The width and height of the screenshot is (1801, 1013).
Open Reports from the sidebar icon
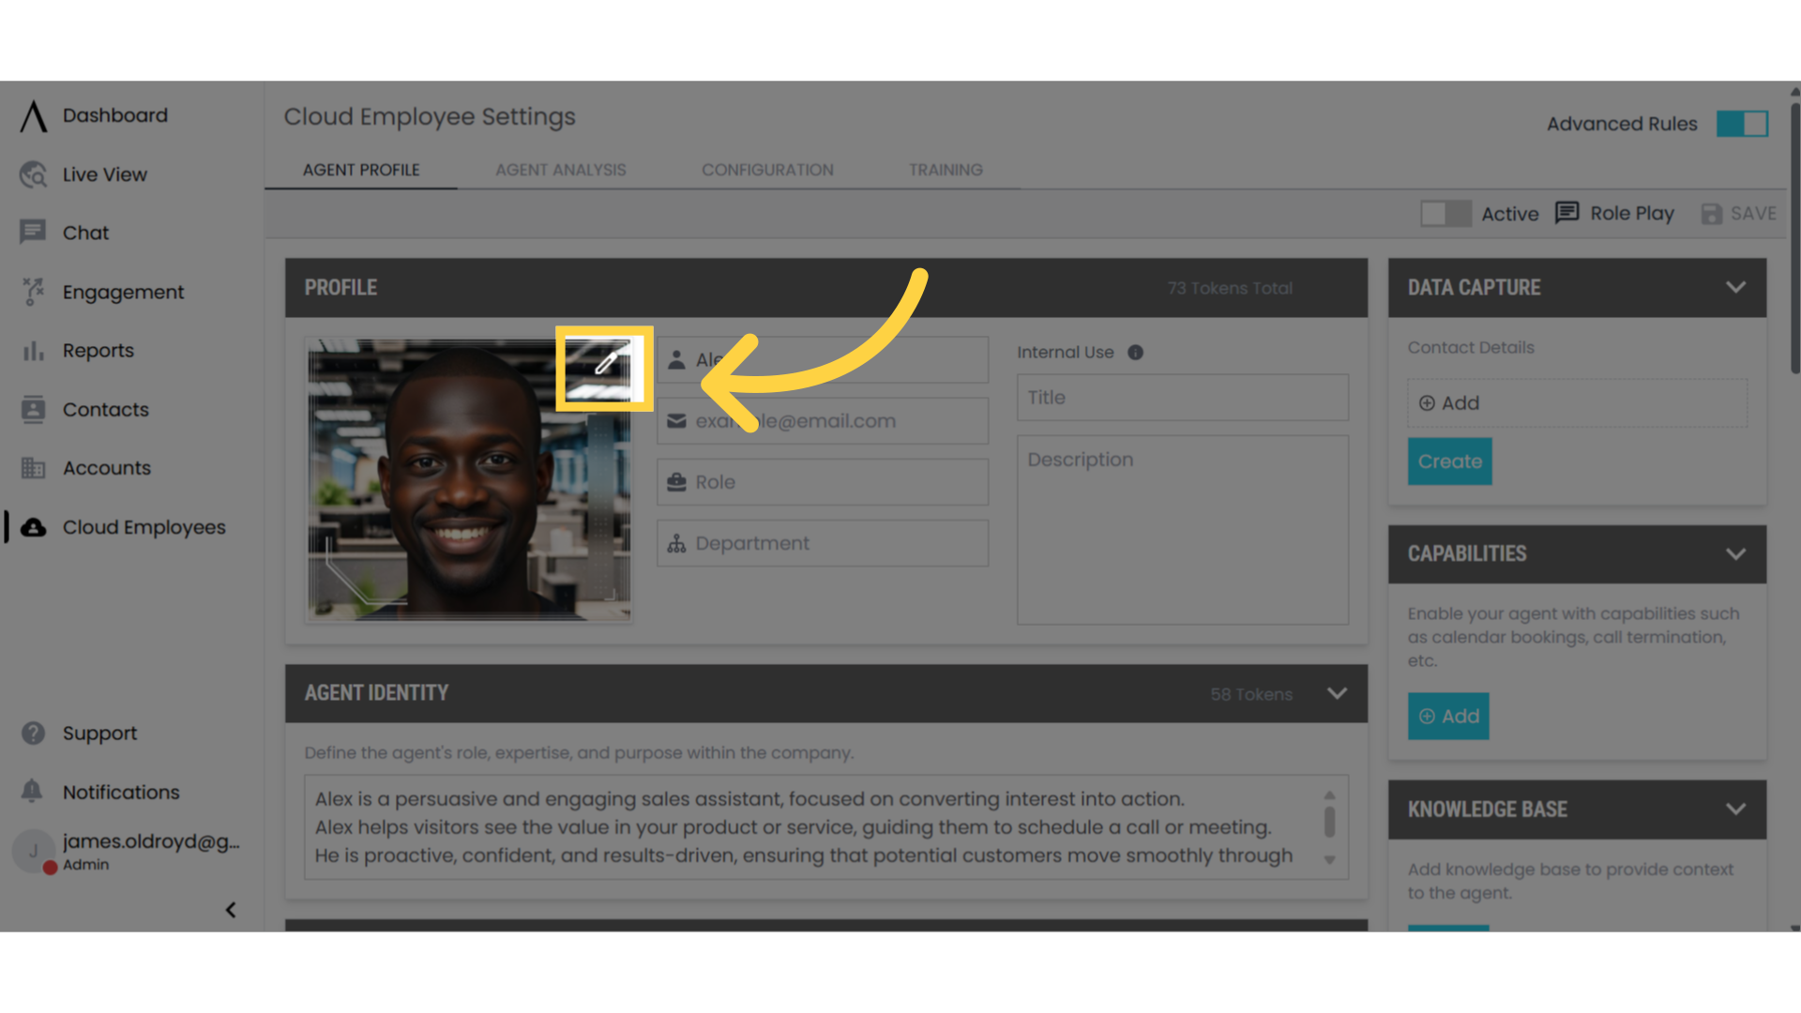33,351
